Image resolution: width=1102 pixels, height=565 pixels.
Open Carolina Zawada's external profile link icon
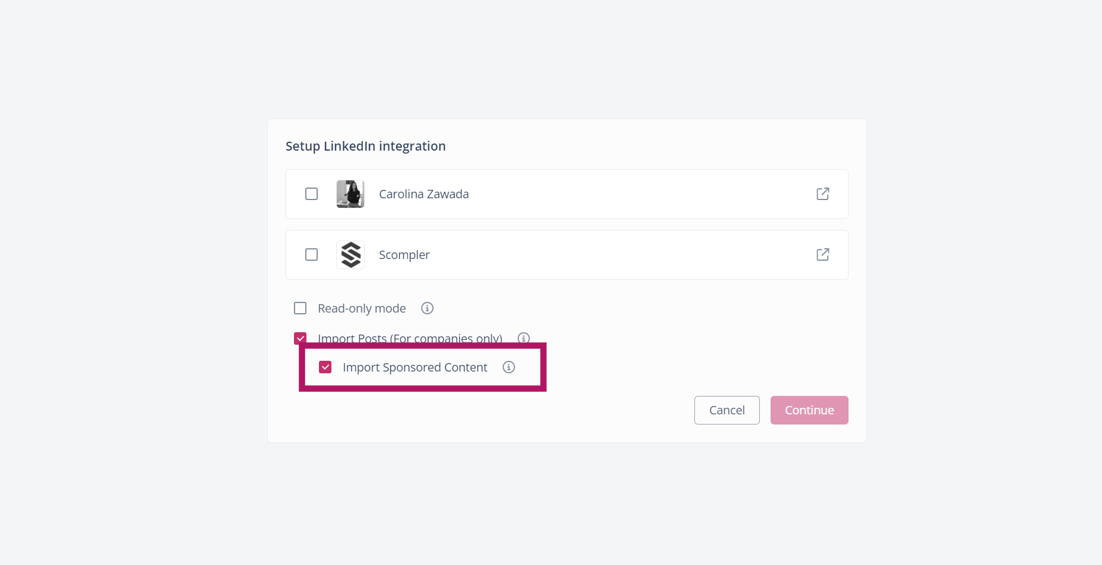pos(822,194)
